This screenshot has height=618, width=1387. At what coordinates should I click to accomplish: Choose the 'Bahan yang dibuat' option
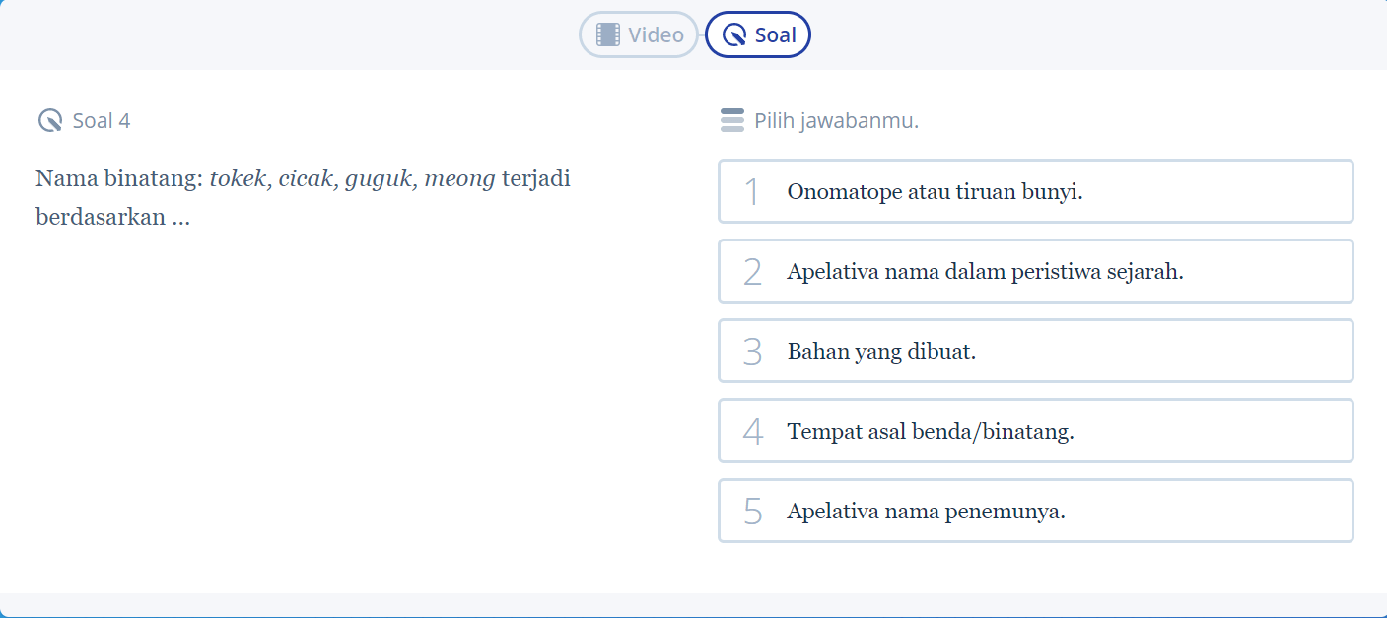click(1035, 351)
